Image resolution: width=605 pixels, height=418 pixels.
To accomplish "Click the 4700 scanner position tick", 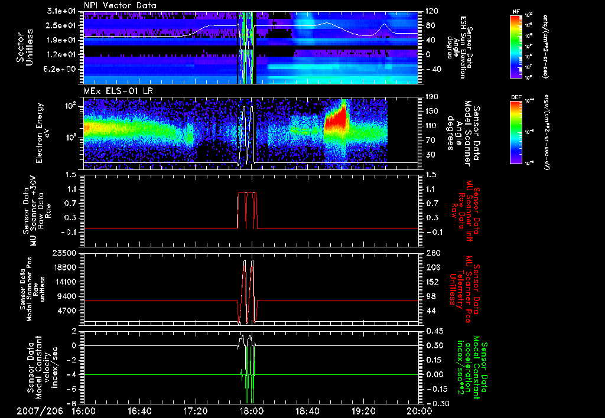I will click(67, 311).
